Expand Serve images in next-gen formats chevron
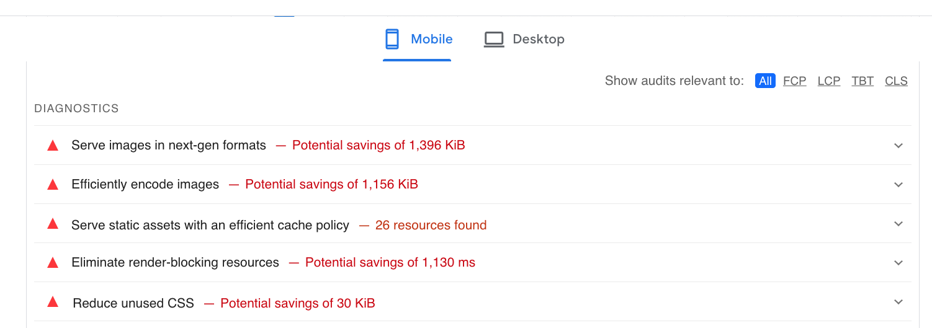 pyautogui.click(x=898, y=146)
